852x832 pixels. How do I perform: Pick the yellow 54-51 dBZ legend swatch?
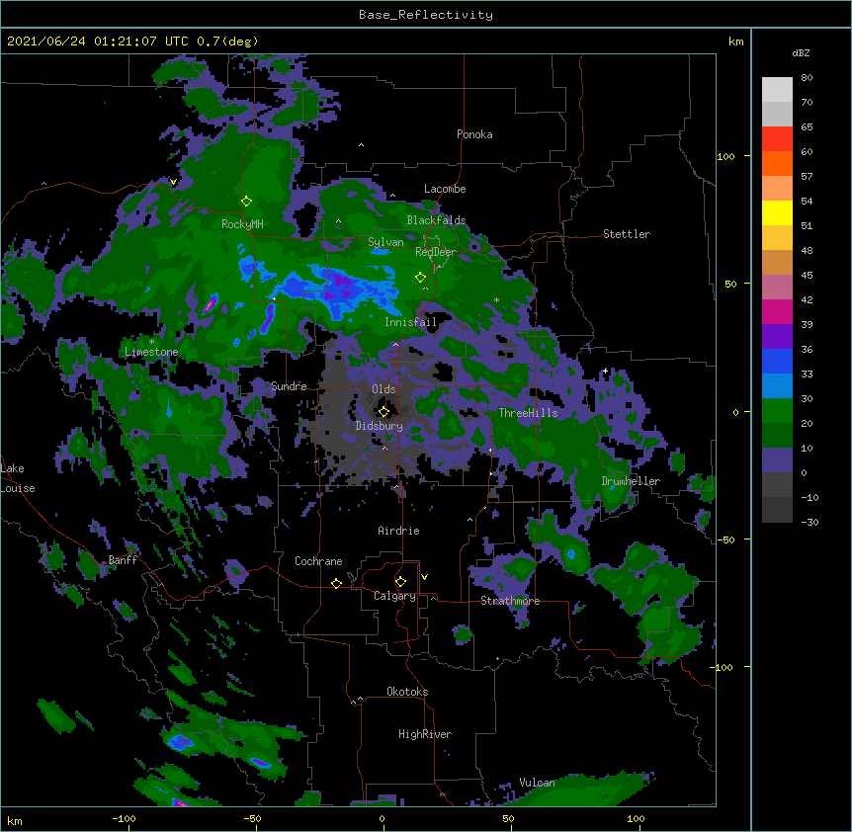[x=777, y=212]
